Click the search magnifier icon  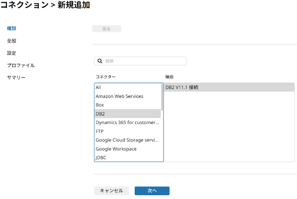[x=100, y=61]
